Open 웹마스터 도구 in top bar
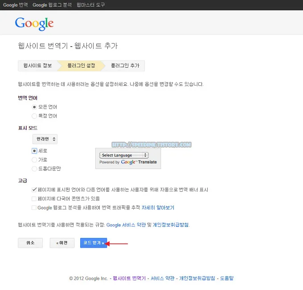This screenshot has height=290, width=303. 90,5
